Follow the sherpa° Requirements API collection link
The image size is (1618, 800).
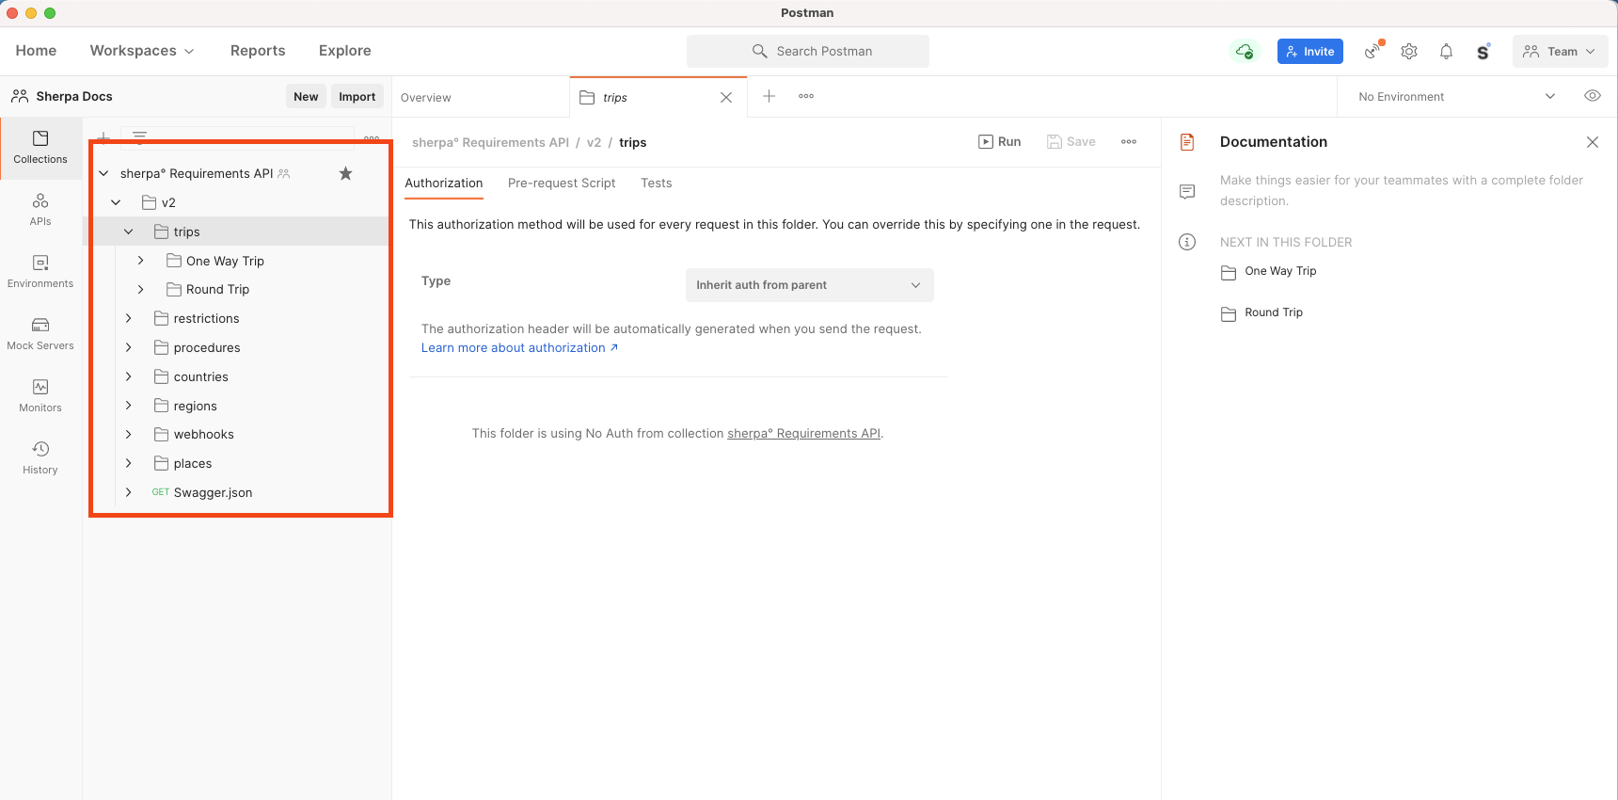pyautogui.click(x=803, y=433)
